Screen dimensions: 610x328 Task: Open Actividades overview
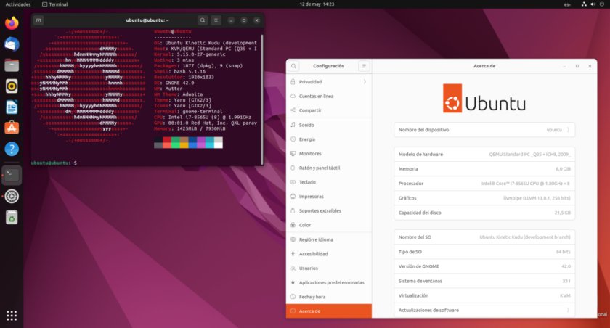point(18,4)
